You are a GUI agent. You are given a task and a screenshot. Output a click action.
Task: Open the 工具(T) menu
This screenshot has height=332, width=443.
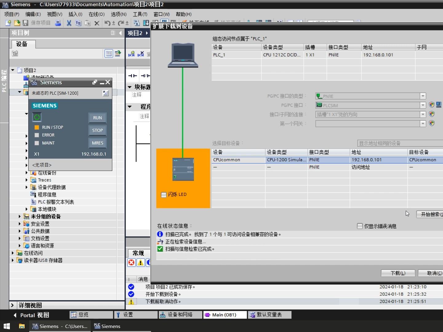[140, 14]
